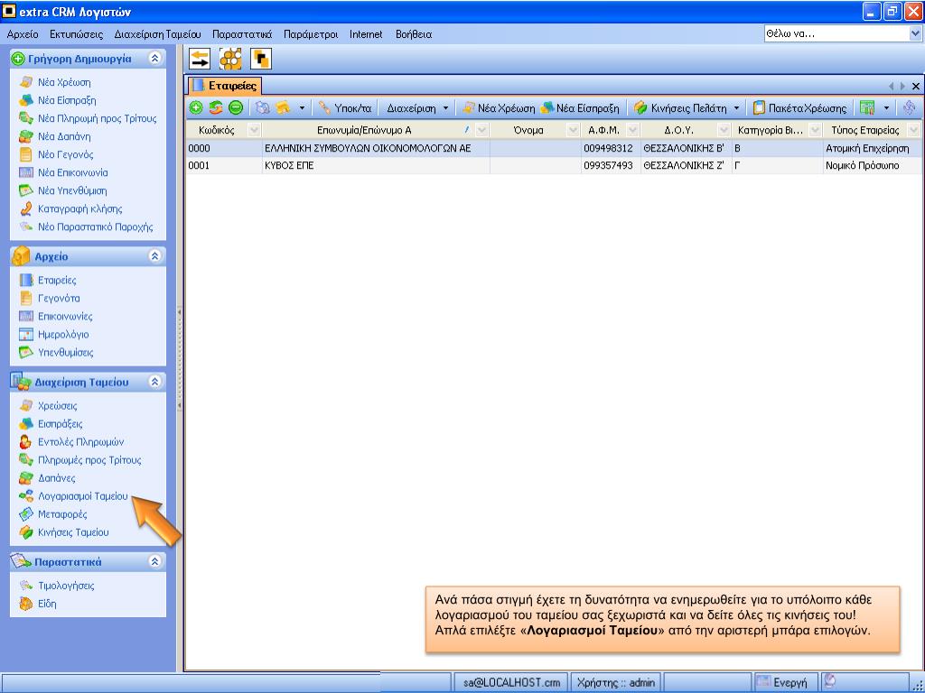Open Νέα Χρέωση from quick creation panel

[x=64, y=82]
